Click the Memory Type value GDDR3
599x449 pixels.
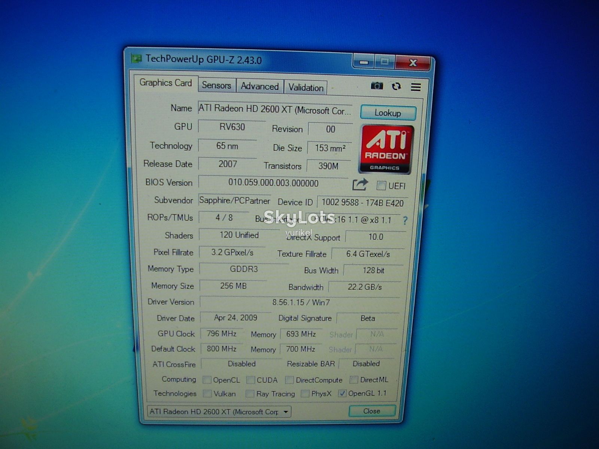(x=244, y=269)
